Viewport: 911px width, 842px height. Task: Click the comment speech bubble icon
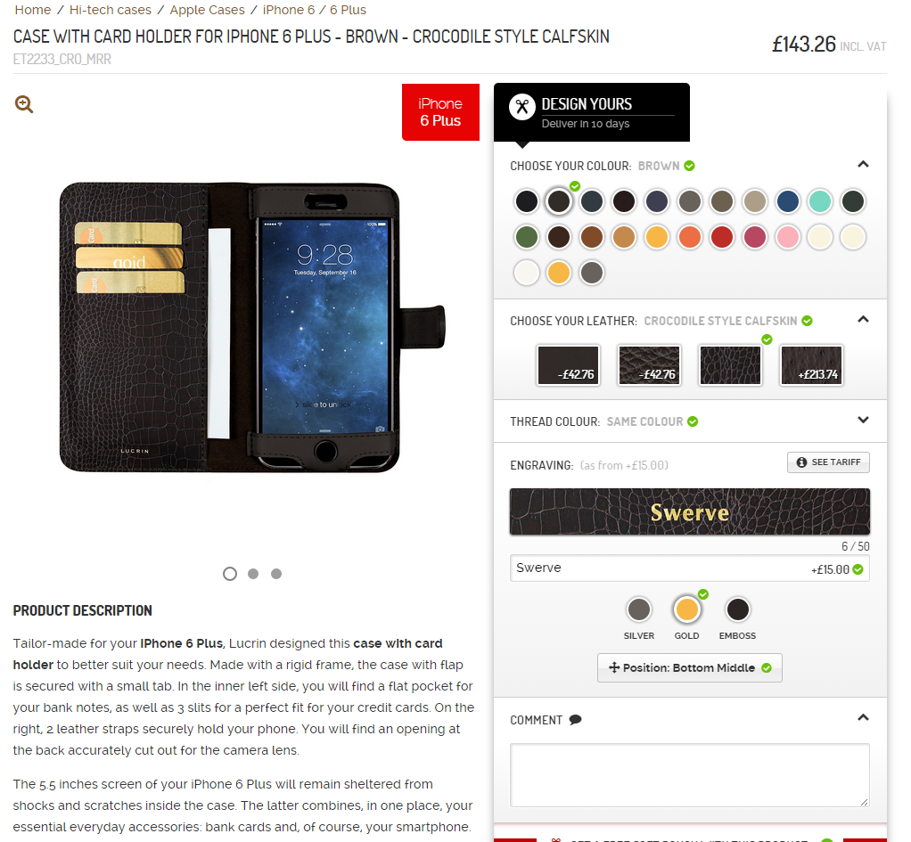[x=575, y=720]
